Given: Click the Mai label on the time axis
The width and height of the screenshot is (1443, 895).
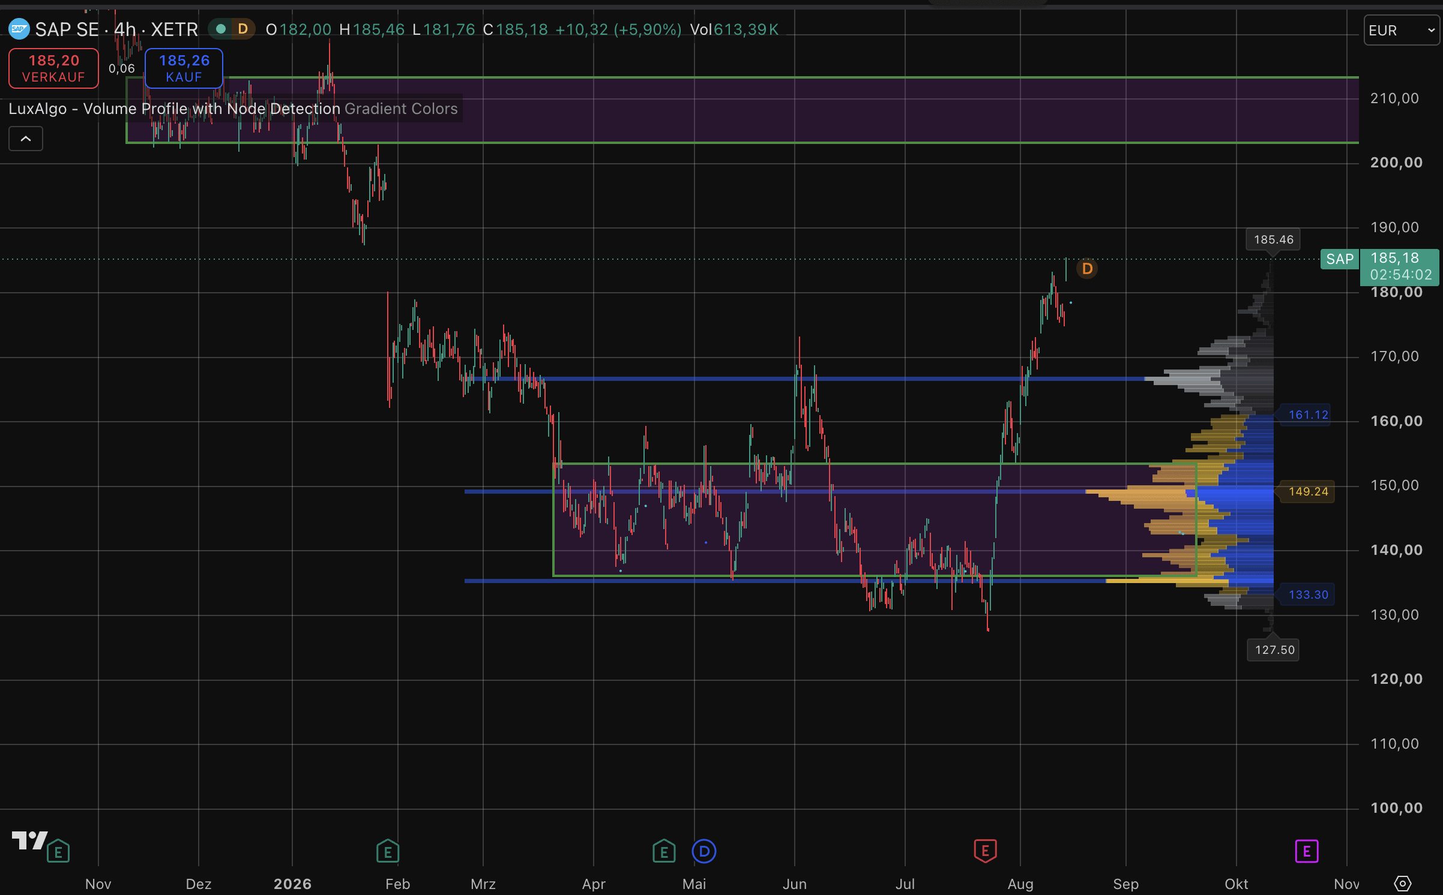Looking at the screenshot, I should coord(694,884).
